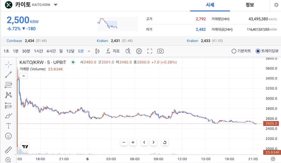The height and width of the screenshot is (163, 281).
Task: Click the TradingView logo on chart
Action: (x=25, y=147)
